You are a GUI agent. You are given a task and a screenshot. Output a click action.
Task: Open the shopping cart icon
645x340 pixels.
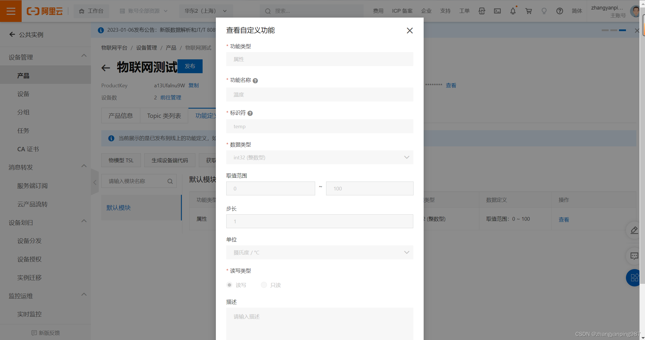[528, 11]
